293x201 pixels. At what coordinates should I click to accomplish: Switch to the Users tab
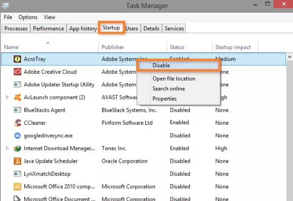point(132,28)
